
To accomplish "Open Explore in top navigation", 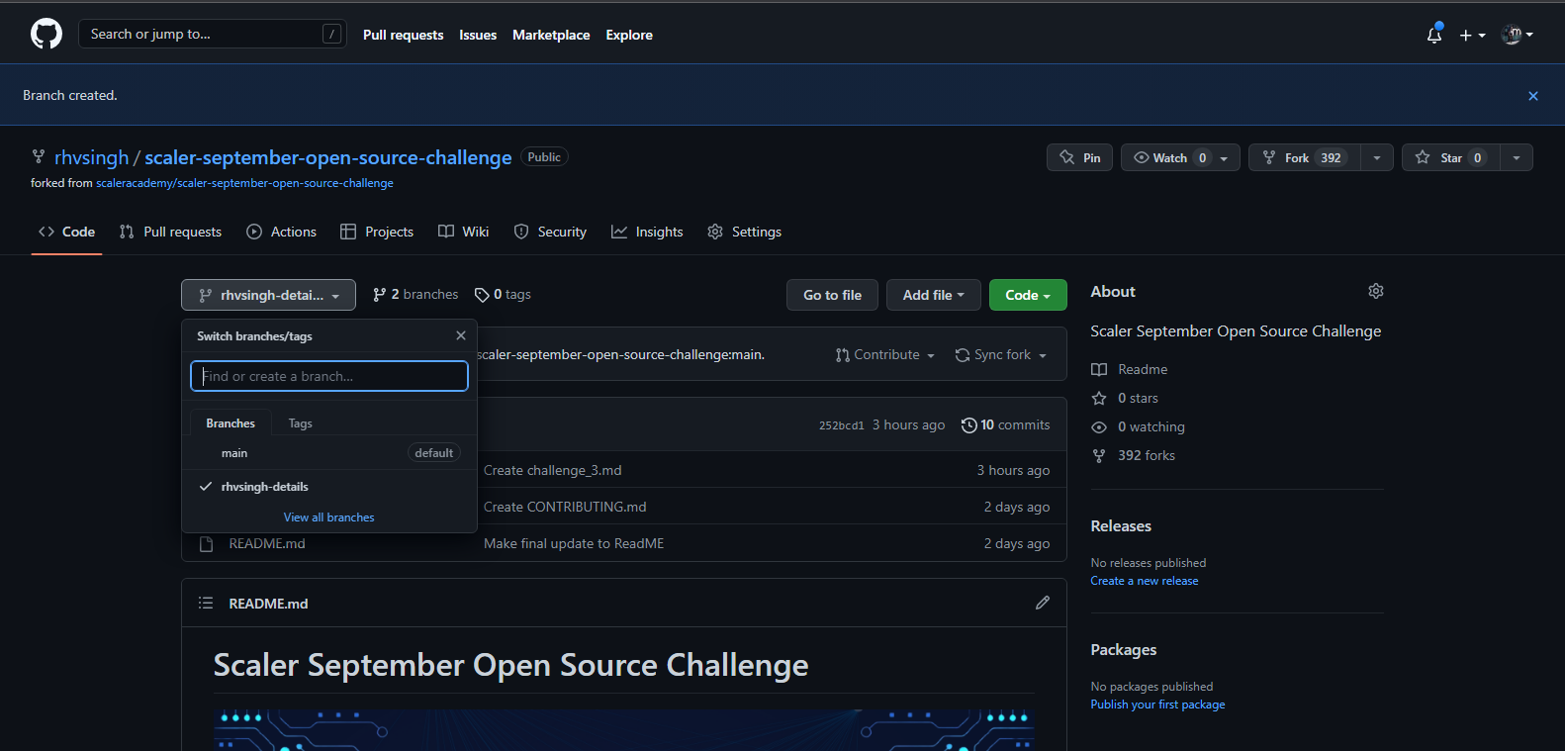I will pos(629,35).
